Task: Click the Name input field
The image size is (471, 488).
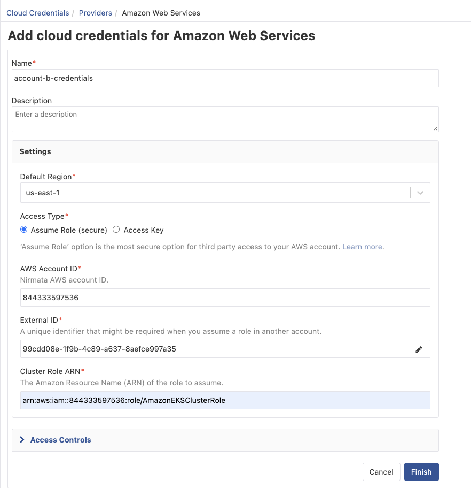Action: [x=225, y=78]
